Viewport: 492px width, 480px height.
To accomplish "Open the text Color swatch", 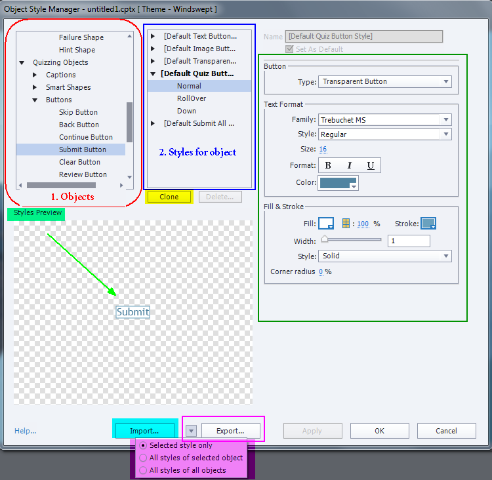I will coord(338,183).
